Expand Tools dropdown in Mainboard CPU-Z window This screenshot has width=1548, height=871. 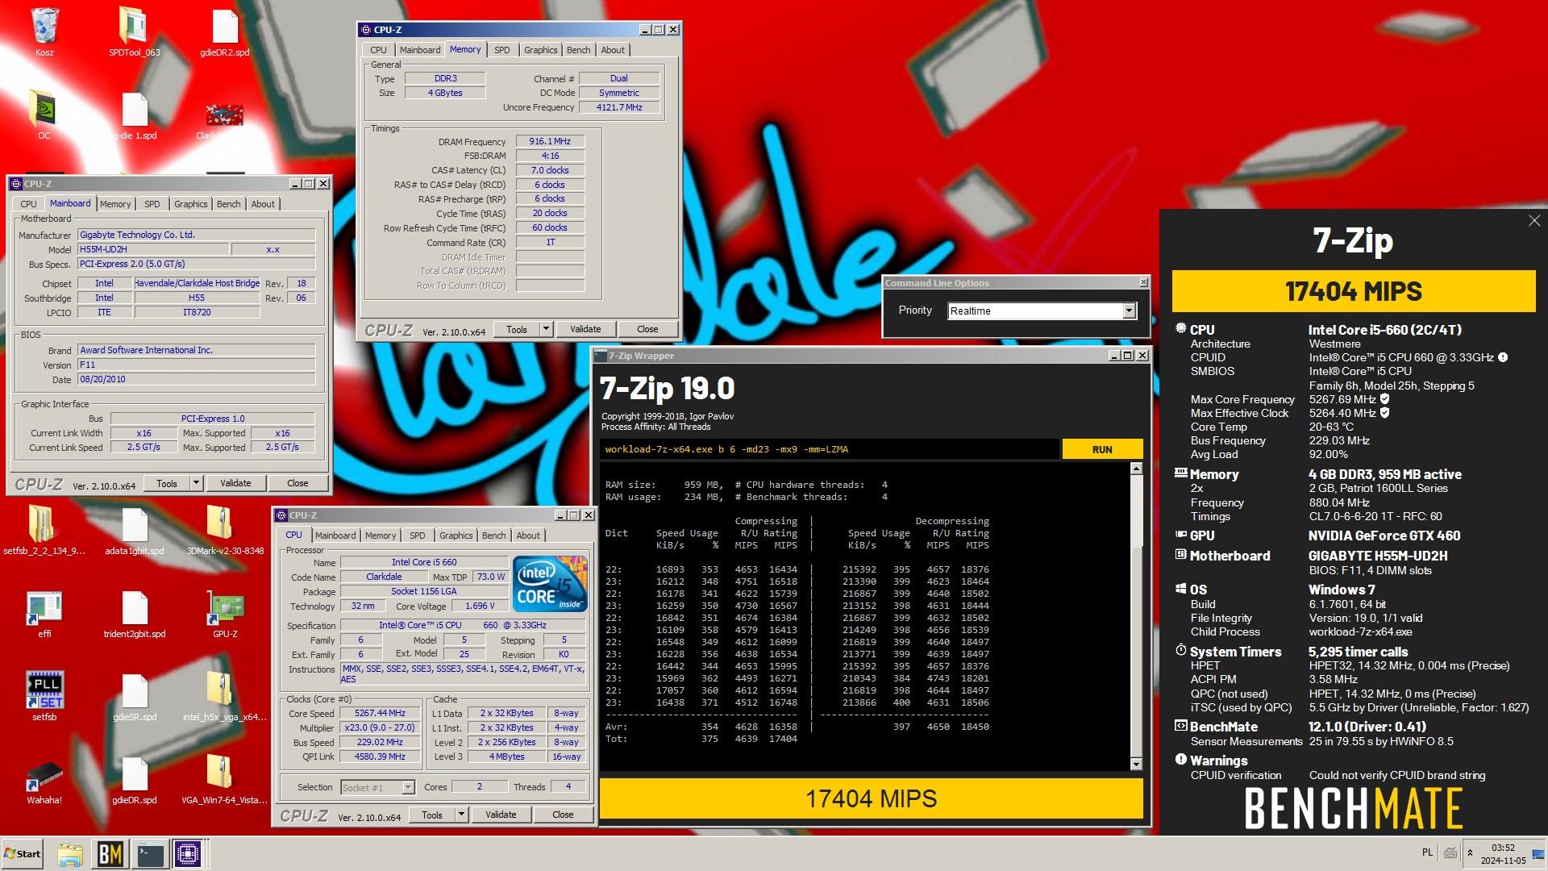click(196, 483)
